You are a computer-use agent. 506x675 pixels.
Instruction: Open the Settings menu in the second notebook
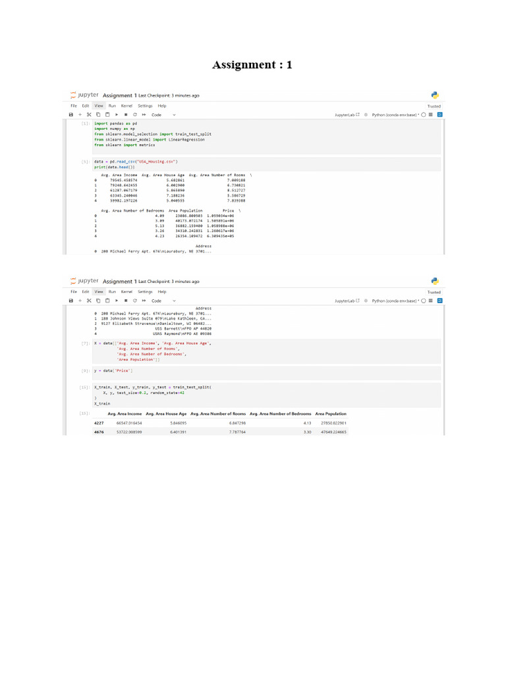[x=145, y=292]
